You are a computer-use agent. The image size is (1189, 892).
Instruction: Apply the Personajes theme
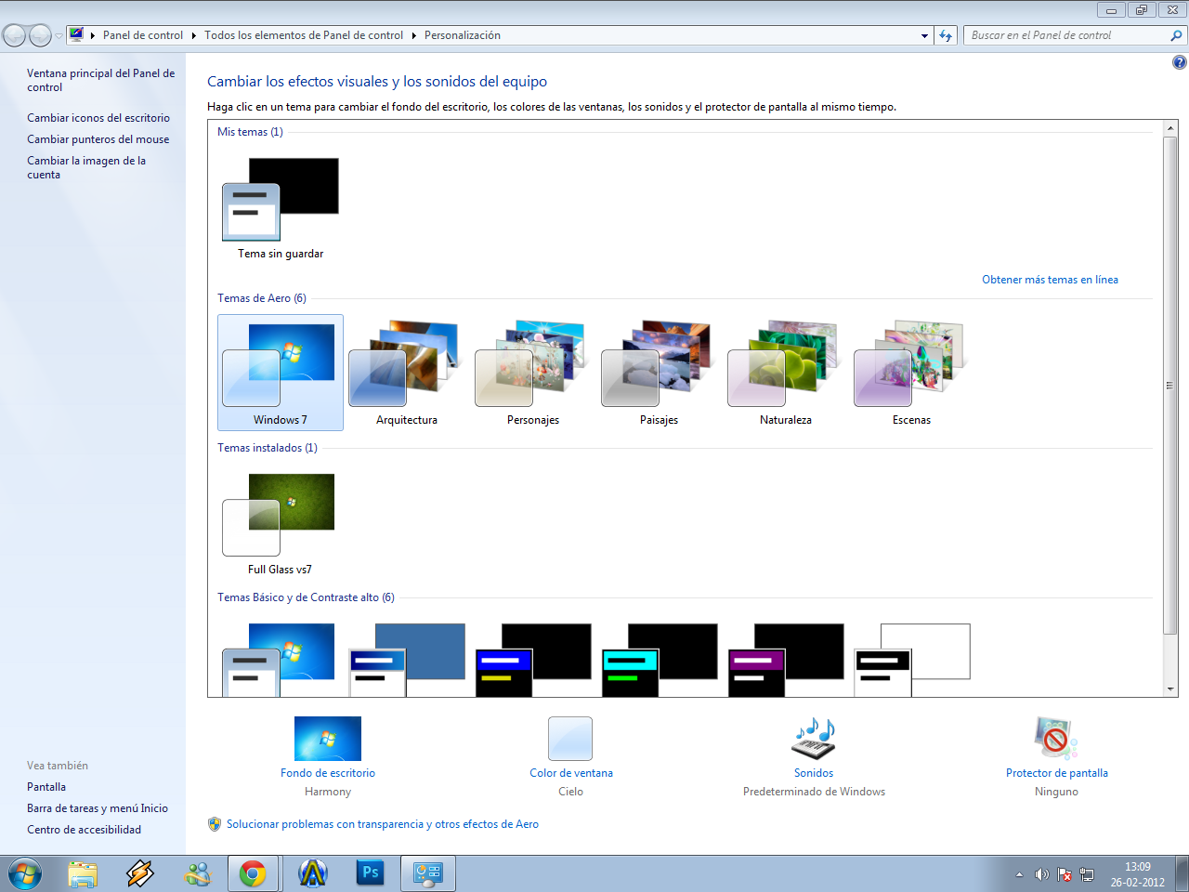(533, 373)
